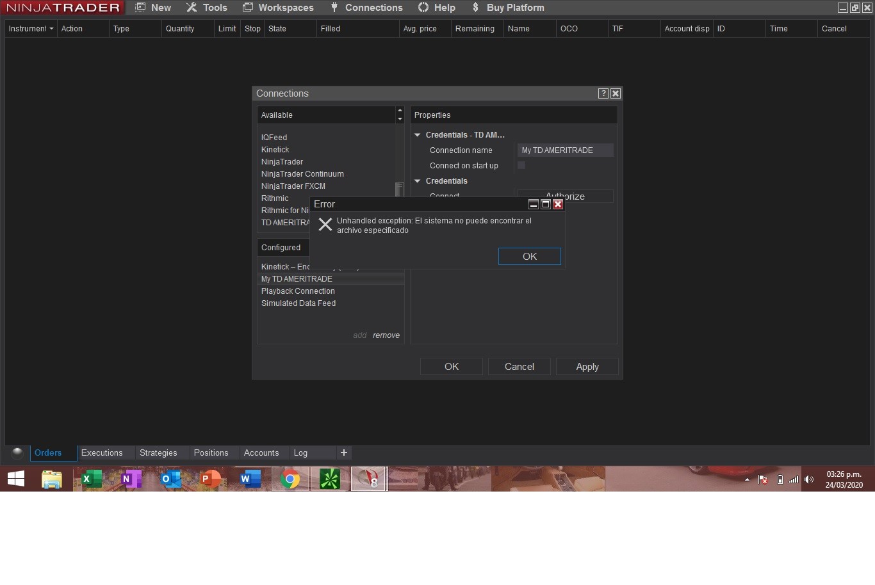Screen dimensions: 875x585
Task: Click the volume speaker tray icon
Action: [809, 479]
